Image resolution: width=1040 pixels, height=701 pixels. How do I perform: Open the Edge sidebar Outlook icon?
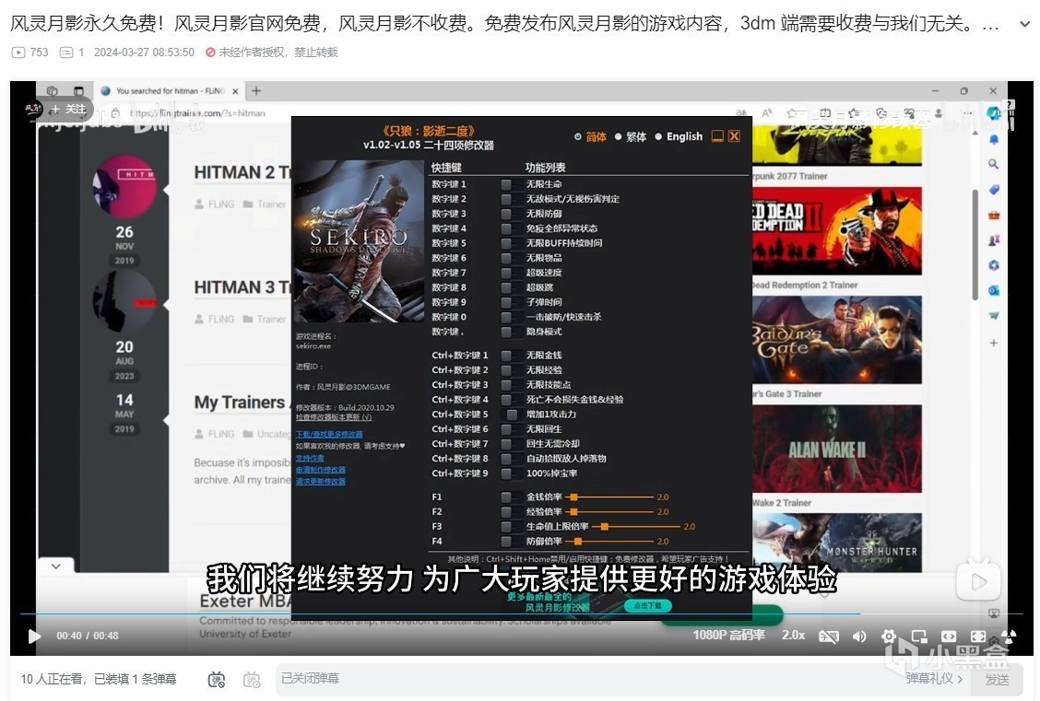(x=994, y=290)
